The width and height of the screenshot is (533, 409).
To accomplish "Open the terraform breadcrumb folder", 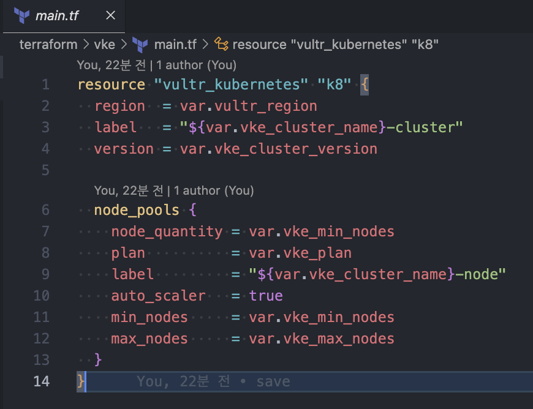I will click(x=48, y=45).
